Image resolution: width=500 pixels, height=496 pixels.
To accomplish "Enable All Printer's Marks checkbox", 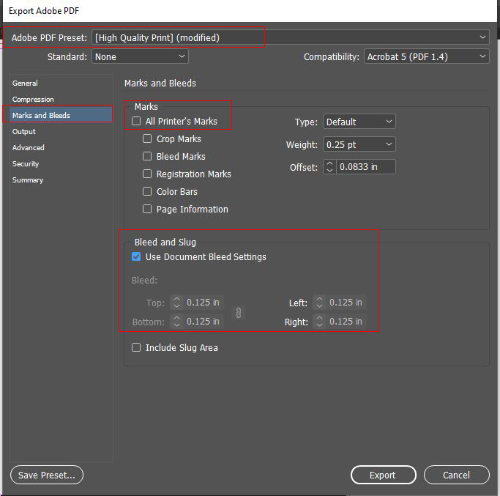I will [x=136, y=121].
